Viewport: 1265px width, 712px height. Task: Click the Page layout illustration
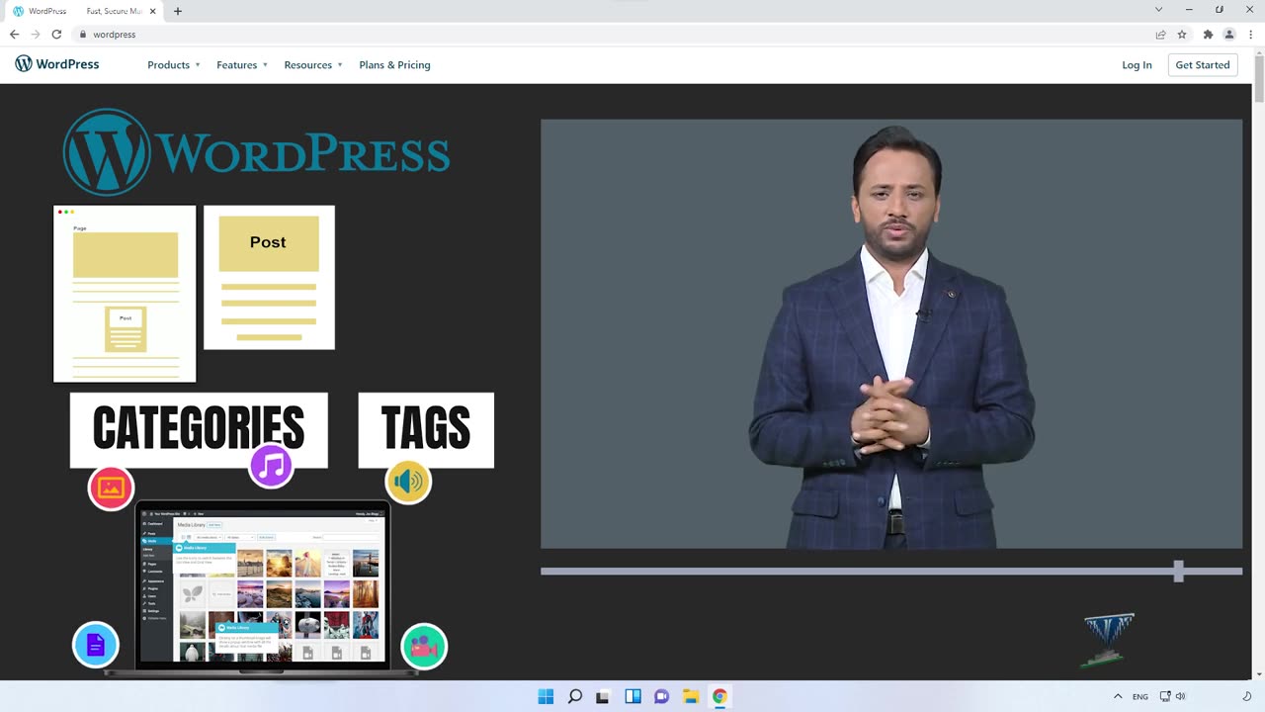click(x=125, y=294)
